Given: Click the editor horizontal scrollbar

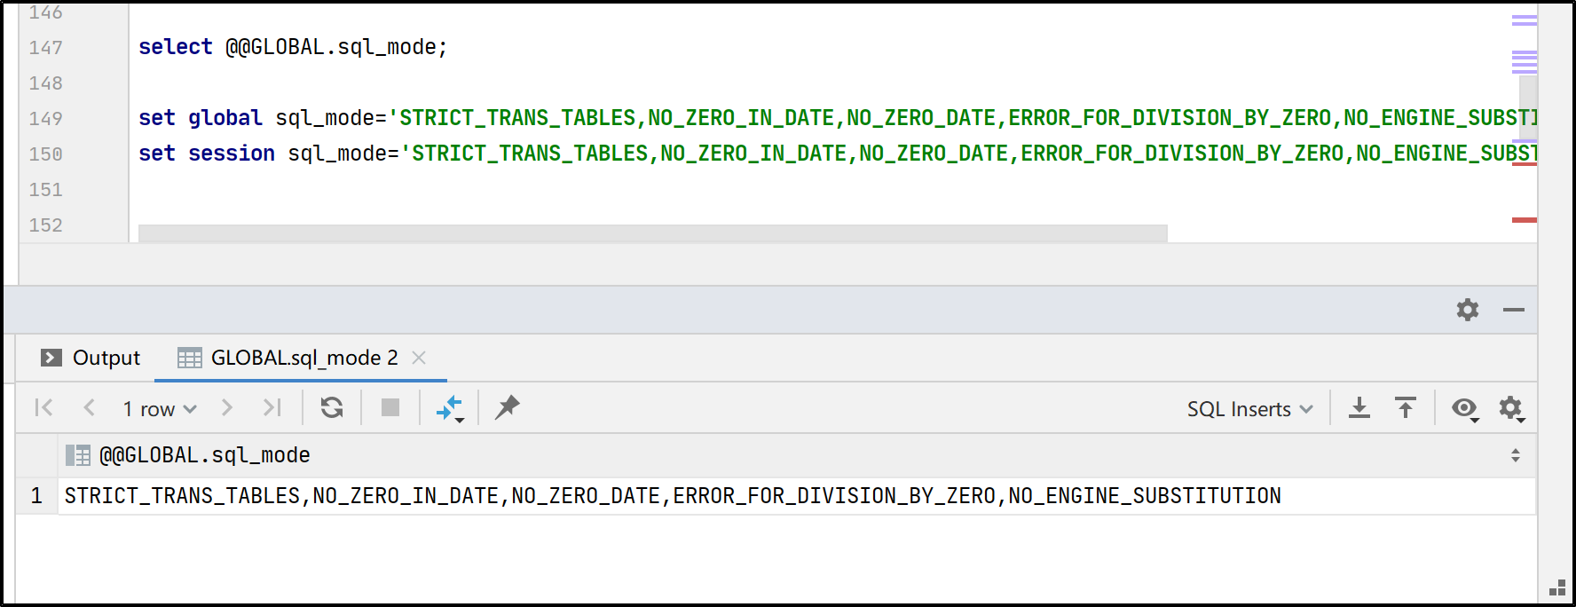Looking at the screenshot, I should point(652,233).
